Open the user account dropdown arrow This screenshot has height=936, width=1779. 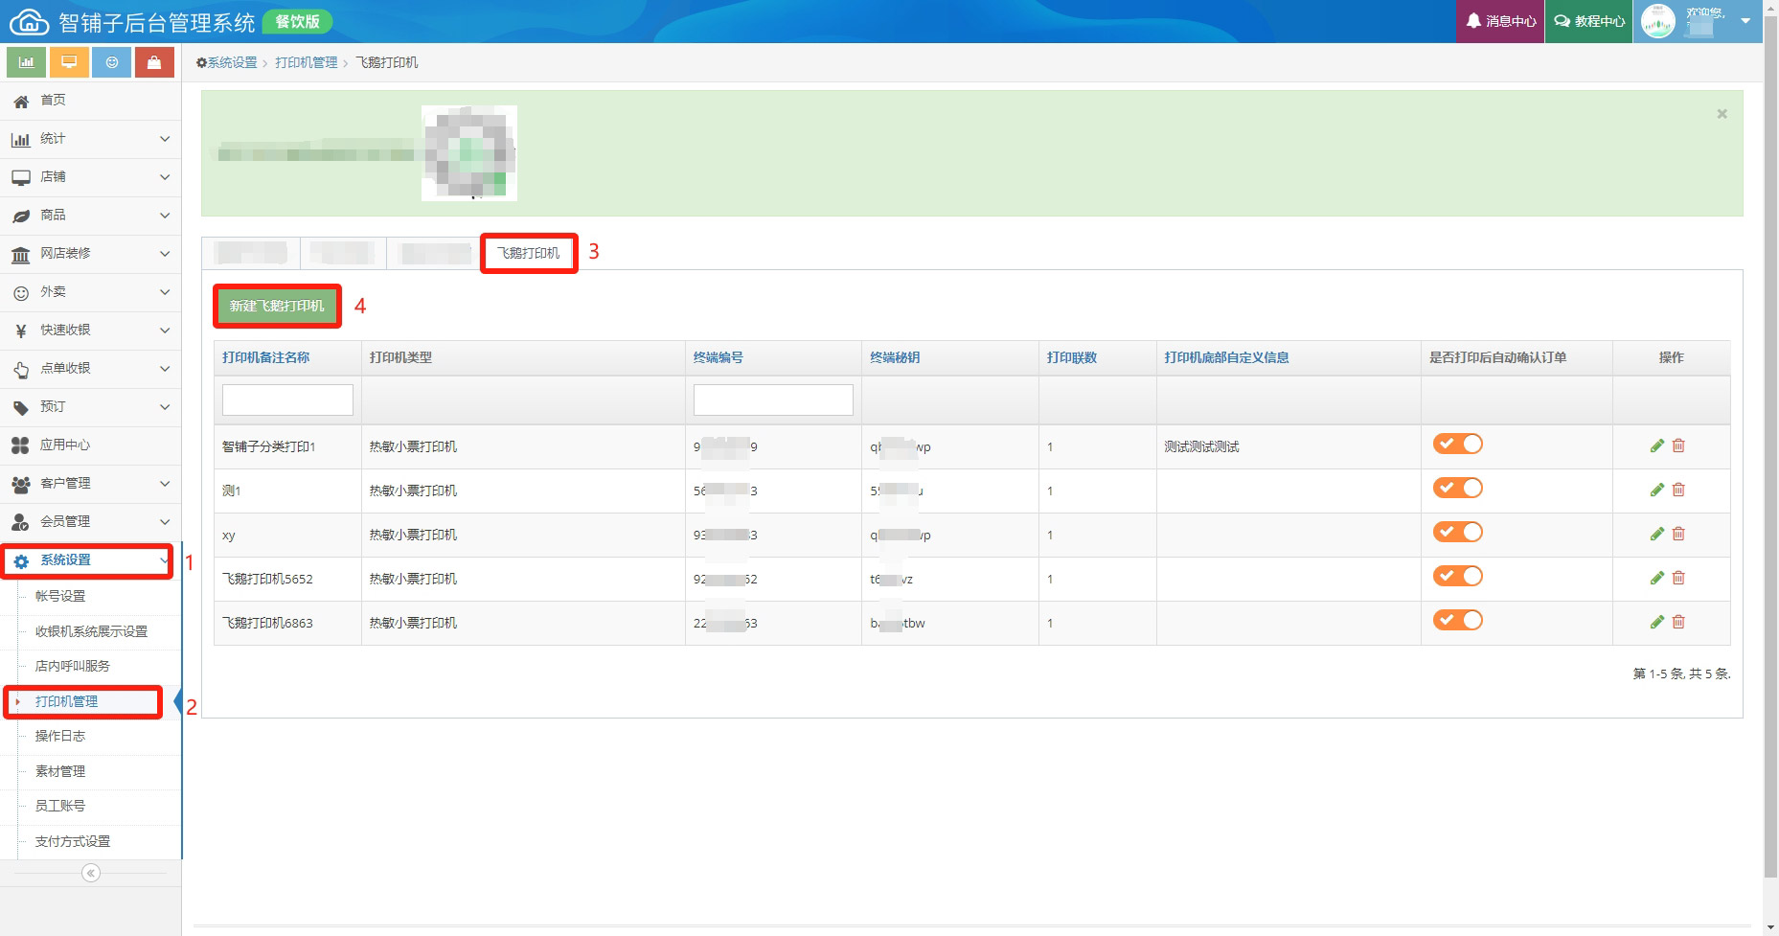(1745, 20)
